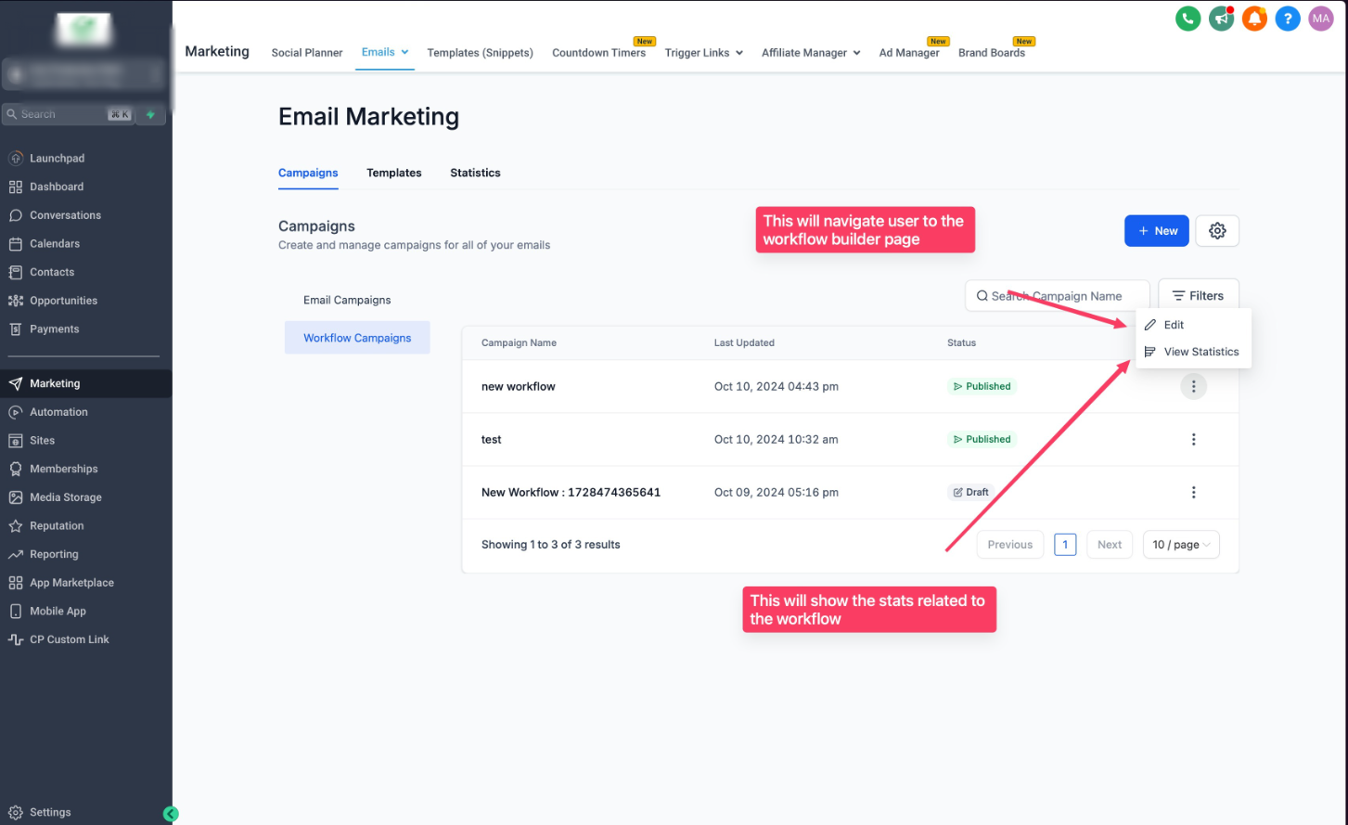Open Reputation in the sidebar
Image resolution: width=1348 pixels, height=825 pixels.
point(57,526)
